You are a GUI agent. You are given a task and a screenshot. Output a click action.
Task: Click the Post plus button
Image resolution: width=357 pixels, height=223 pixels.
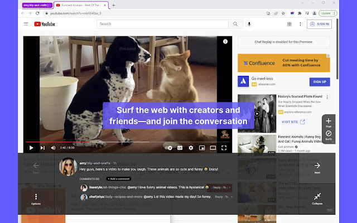coord(329,123)
